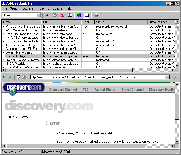Viewport: 181px width, 155px height.
Task: Click the red open-in-external-browser arrow icon
Action: (175, 77)
